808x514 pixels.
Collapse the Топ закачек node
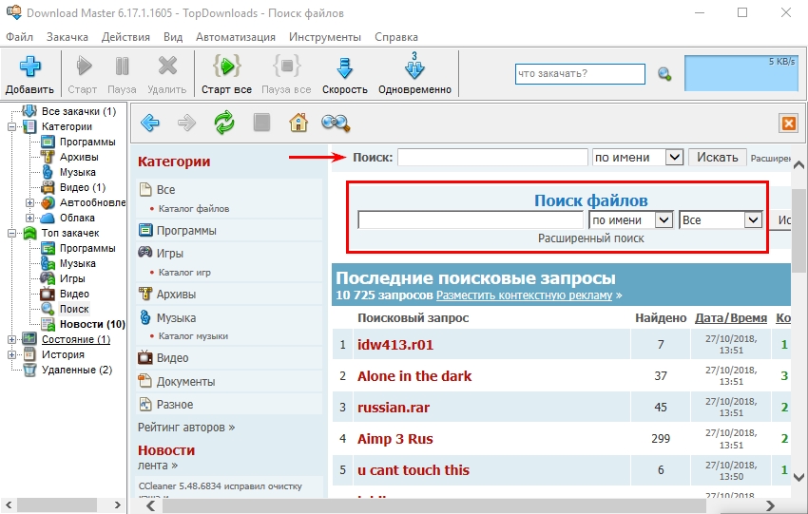point(11,234)
